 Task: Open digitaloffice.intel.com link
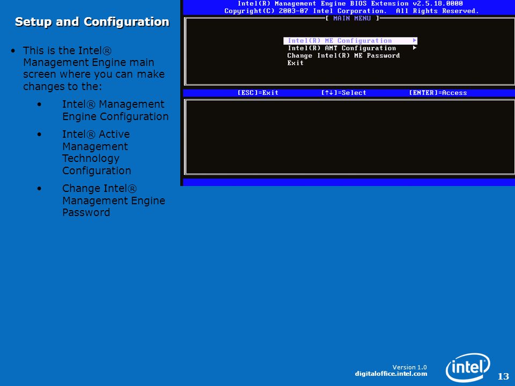(x=391, y=374)
